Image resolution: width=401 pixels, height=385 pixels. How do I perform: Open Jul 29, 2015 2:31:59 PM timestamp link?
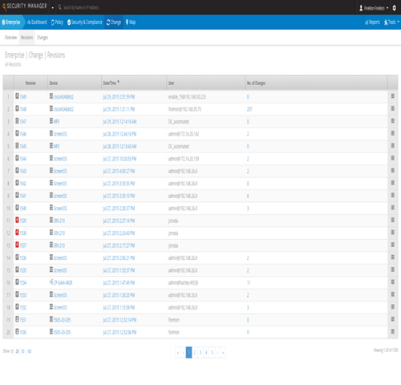[119, 97]
